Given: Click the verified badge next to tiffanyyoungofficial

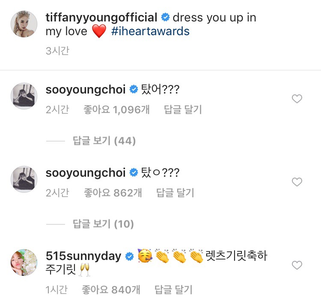Looking at the screenshot, I should click(165, 17).
